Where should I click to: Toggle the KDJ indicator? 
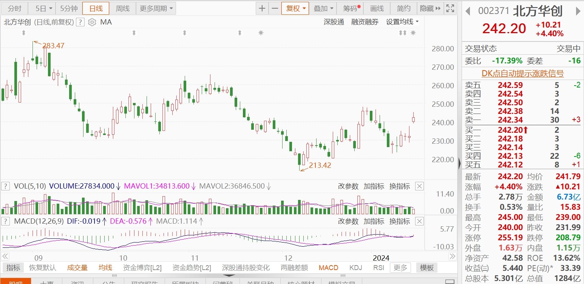355,268
